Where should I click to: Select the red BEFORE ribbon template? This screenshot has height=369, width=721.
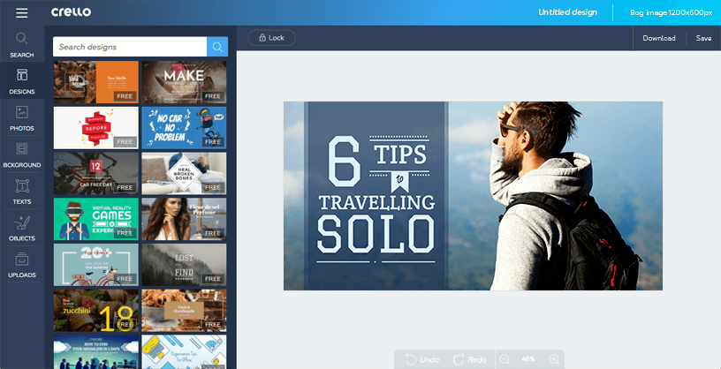point(96,128)
